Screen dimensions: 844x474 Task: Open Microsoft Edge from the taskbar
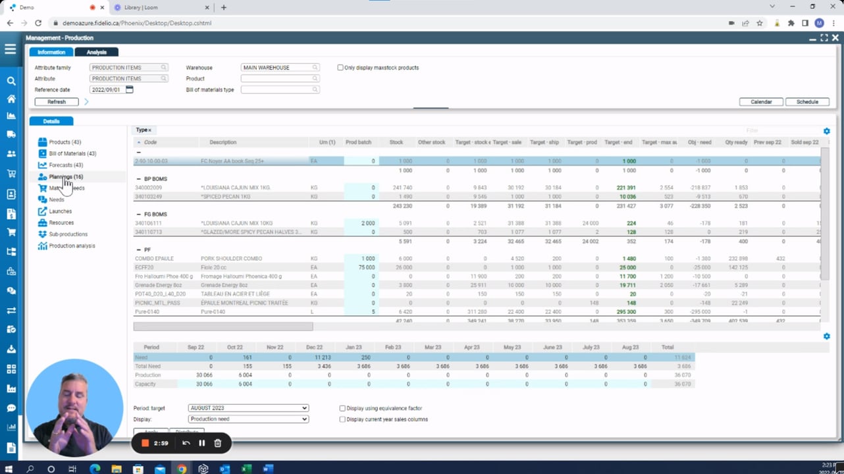click(x=95, y=469)
